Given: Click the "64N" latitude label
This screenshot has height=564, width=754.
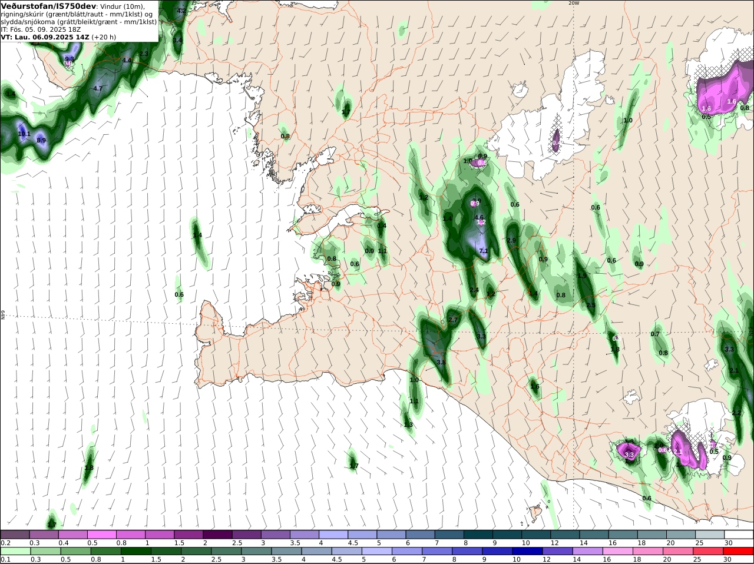Looking at the screenshot, I should click(x=3, y=316).
